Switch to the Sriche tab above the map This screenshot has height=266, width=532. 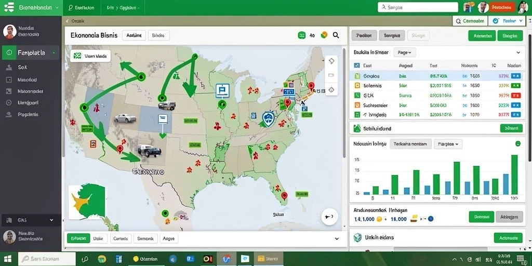click(158, 35)
